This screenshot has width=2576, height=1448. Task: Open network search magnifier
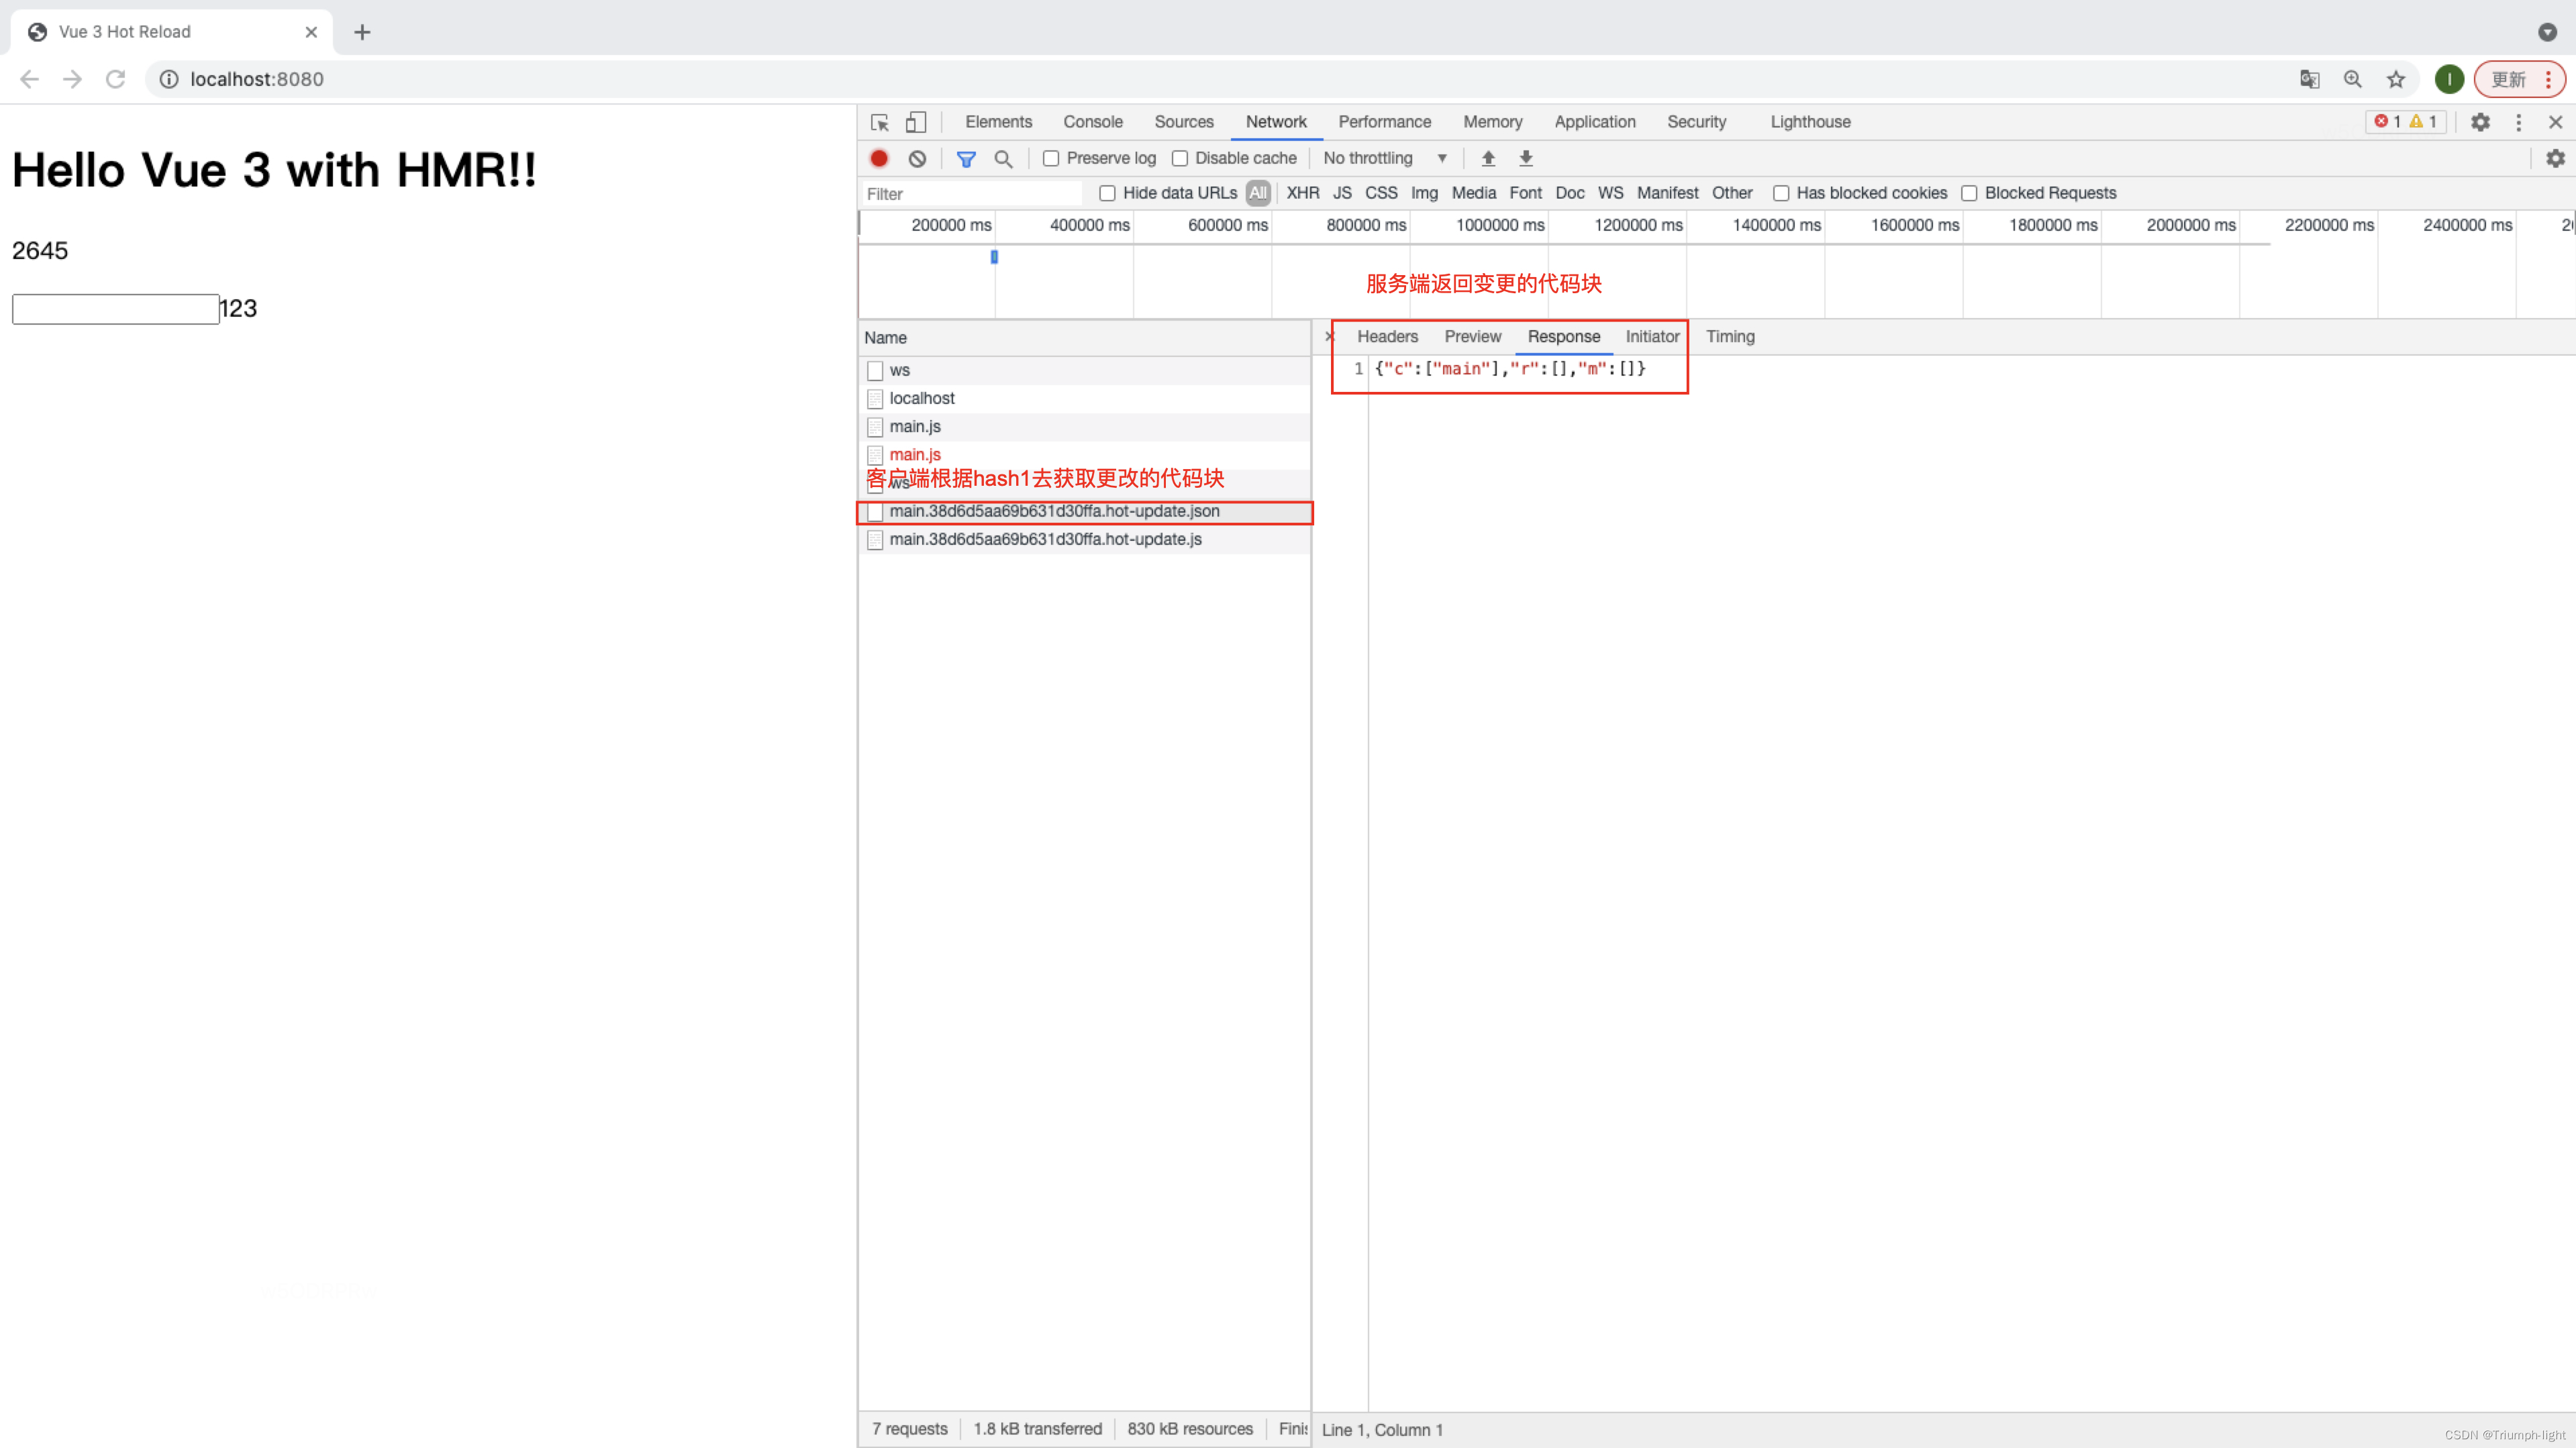(x=1003, y=158)
